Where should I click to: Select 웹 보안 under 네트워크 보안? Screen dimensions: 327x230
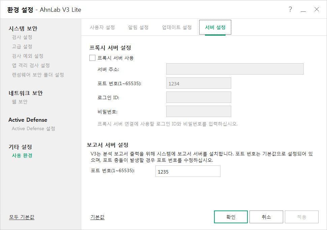tap(20, 102)
